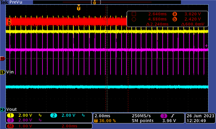Click the delta 2.240ms cursor readout
The height and width of the screenshot is (129, 216).
pos(157,25)
